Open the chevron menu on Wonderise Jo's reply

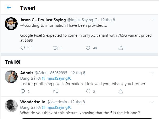152,102
